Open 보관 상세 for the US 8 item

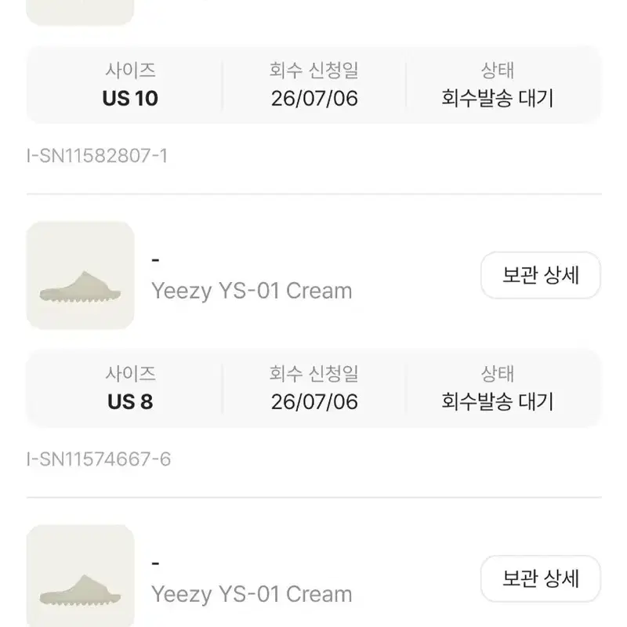541,275
